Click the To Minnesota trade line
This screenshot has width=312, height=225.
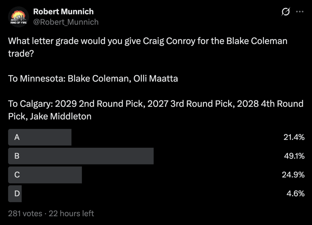(x=93, y=79)
